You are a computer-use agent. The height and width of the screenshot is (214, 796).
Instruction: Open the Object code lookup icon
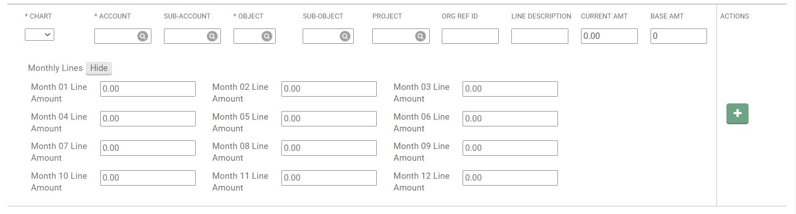coord(267,37)
